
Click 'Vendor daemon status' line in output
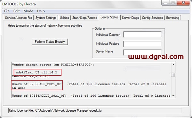[53, 65]
